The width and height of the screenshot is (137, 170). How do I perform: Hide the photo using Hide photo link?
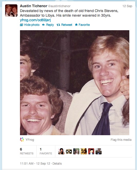click(x=32, y=25)
